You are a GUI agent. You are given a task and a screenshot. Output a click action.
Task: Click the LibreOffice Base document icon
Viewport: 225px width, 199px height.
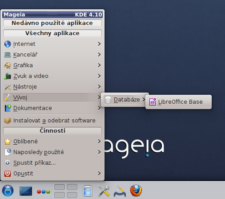coord(153,102)
